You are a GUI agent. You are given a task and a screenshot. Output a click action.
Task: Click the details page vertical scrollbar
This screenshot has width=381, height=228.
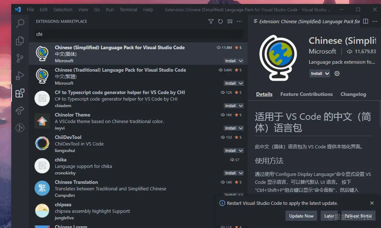coord(380,114)
